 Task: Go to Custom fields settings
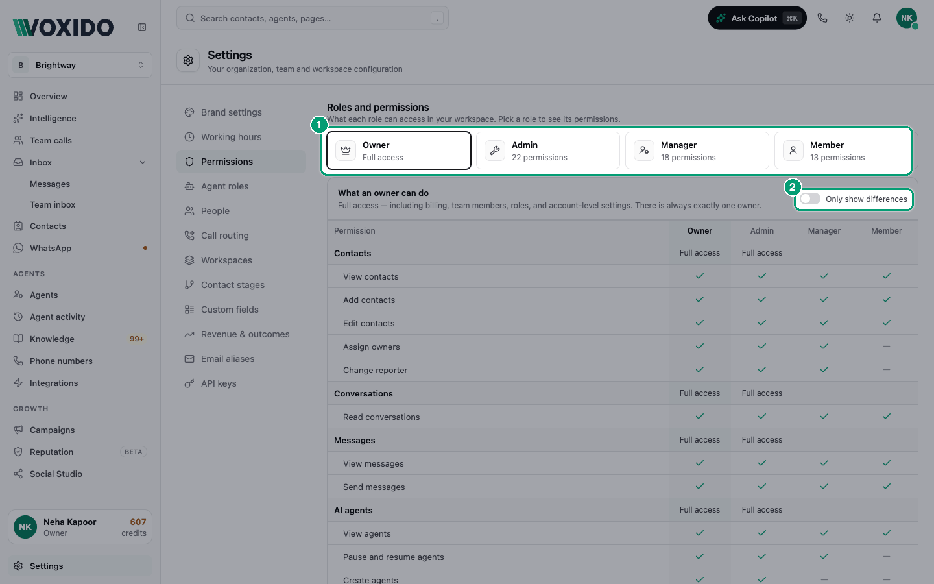tap(241, 310)
